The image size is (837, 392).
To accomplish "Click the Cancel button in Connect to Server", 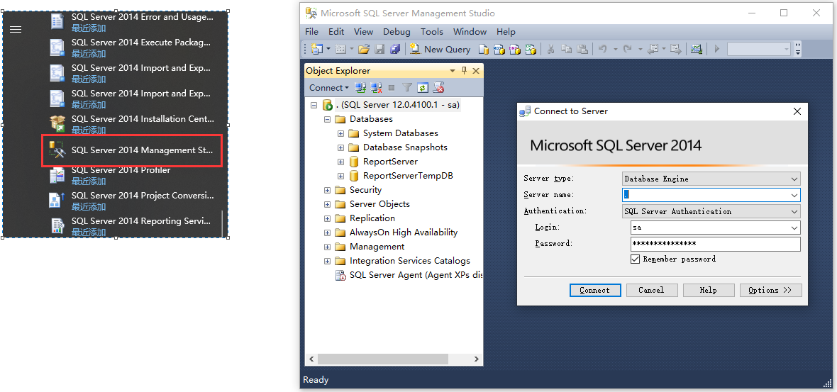I will click(651, 290).
